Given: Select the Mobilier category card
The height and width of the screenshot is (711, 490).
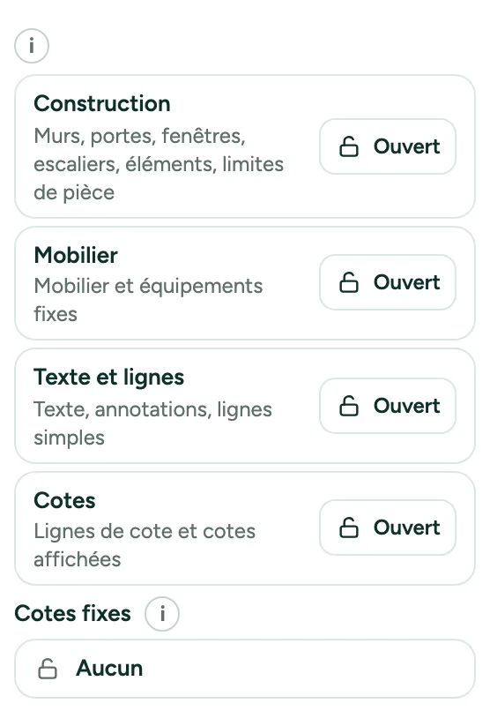Looking at the screenshot, I should tap(245, 283).
